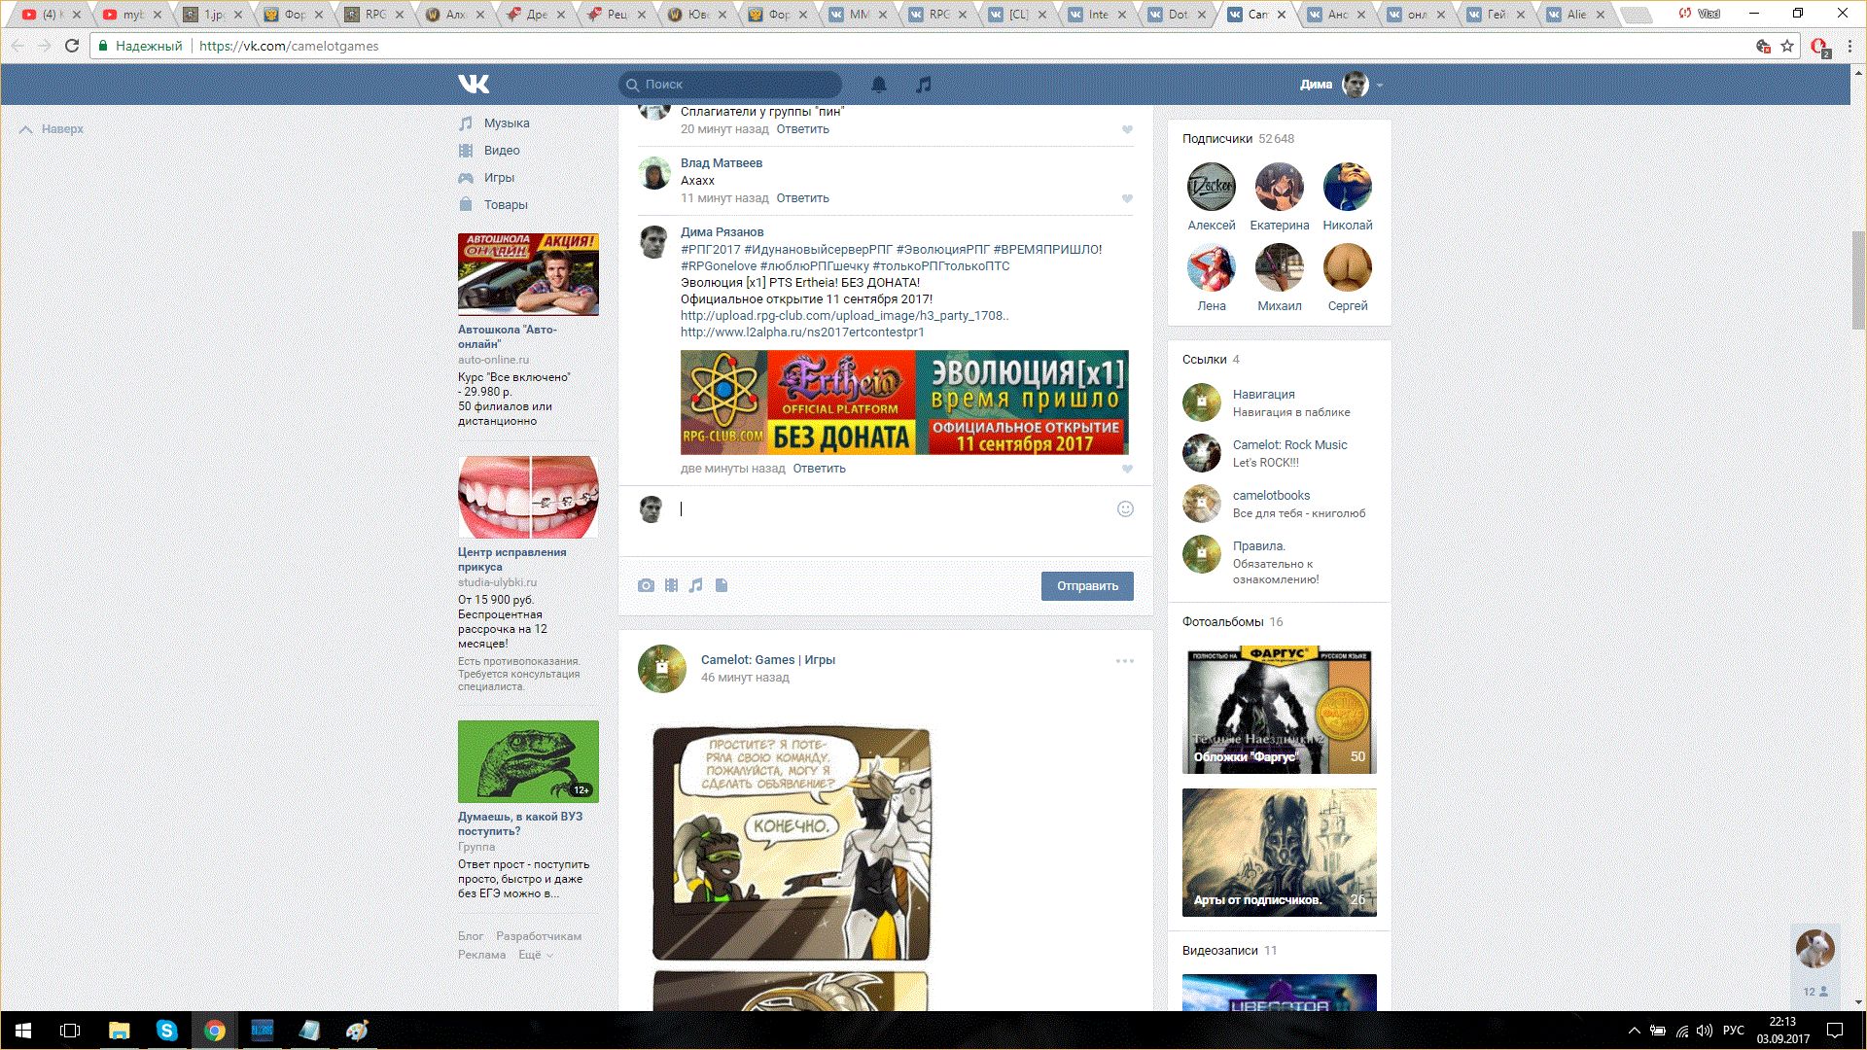1867x1050 pixels.
Task: Bookmark this page with star icon
Action: click(x=1787, y=46)
